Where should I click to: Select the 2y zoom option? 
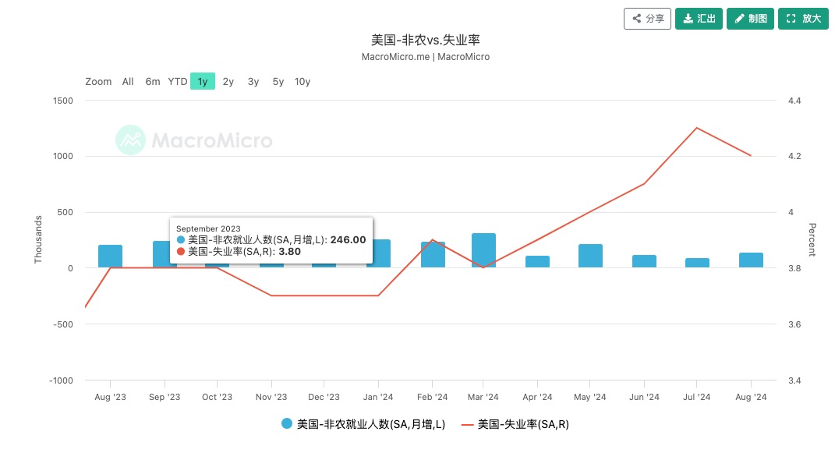click(227, 81)
